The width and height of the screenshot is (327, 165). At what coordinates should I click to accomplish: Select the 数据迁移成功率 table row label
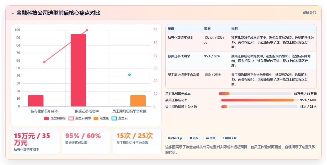tap(179, 56)
